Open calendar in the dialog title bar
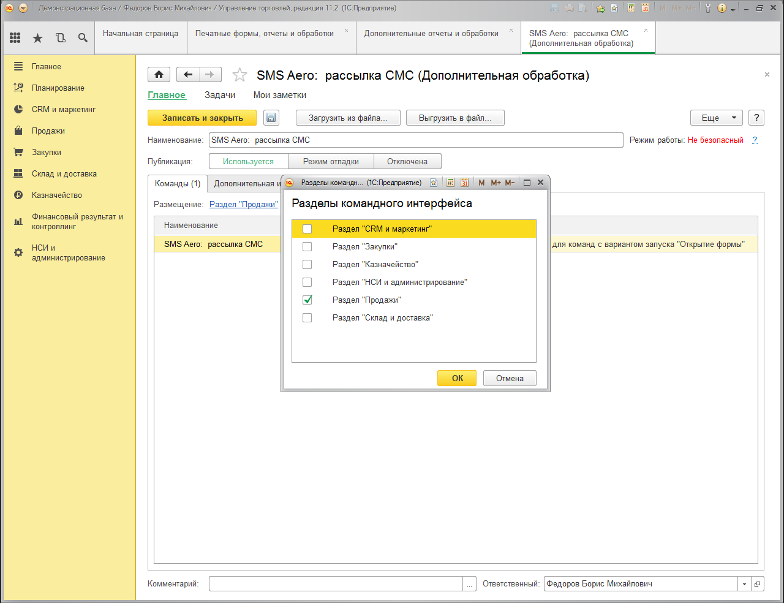The width and height of the screenshot is (784, 603). pos(465,183)
